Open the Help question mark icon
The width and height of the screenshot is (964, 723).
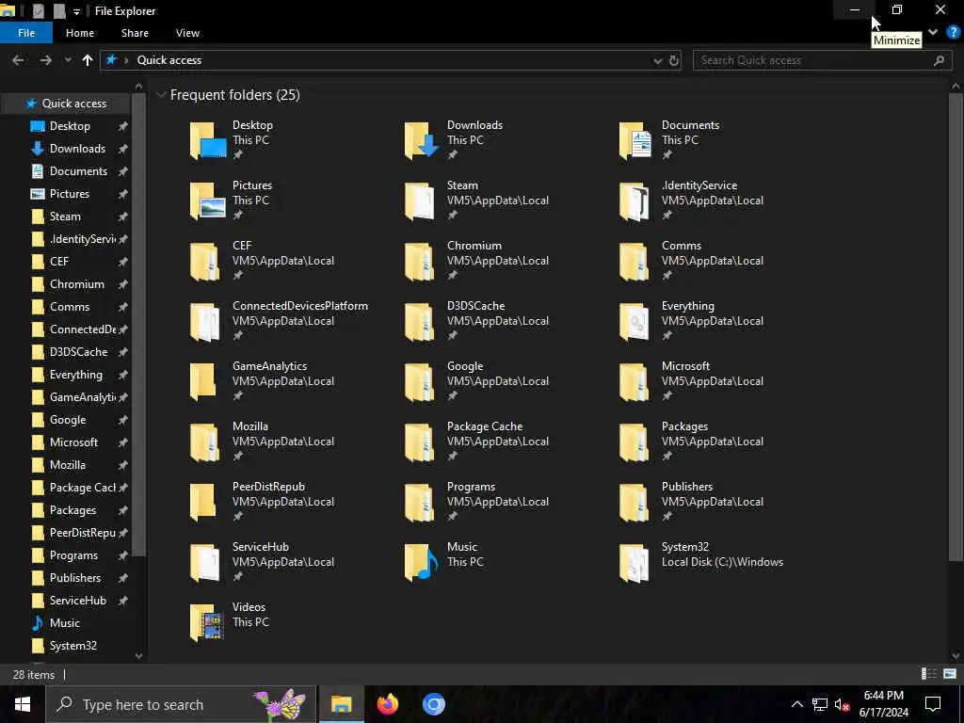[954, 33]
